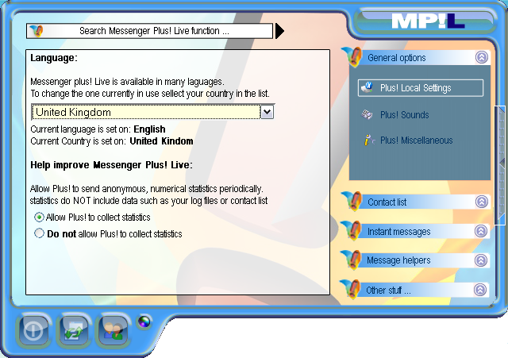Click the two-people contacts icon

tap(113, 330)
